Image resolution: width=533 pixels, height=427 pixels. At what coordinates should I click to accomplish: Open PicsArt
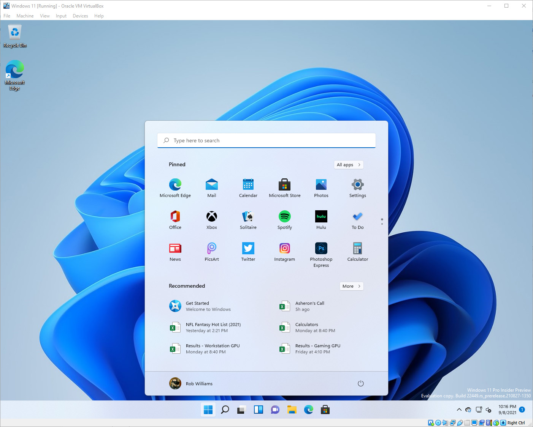pos(212,252)
